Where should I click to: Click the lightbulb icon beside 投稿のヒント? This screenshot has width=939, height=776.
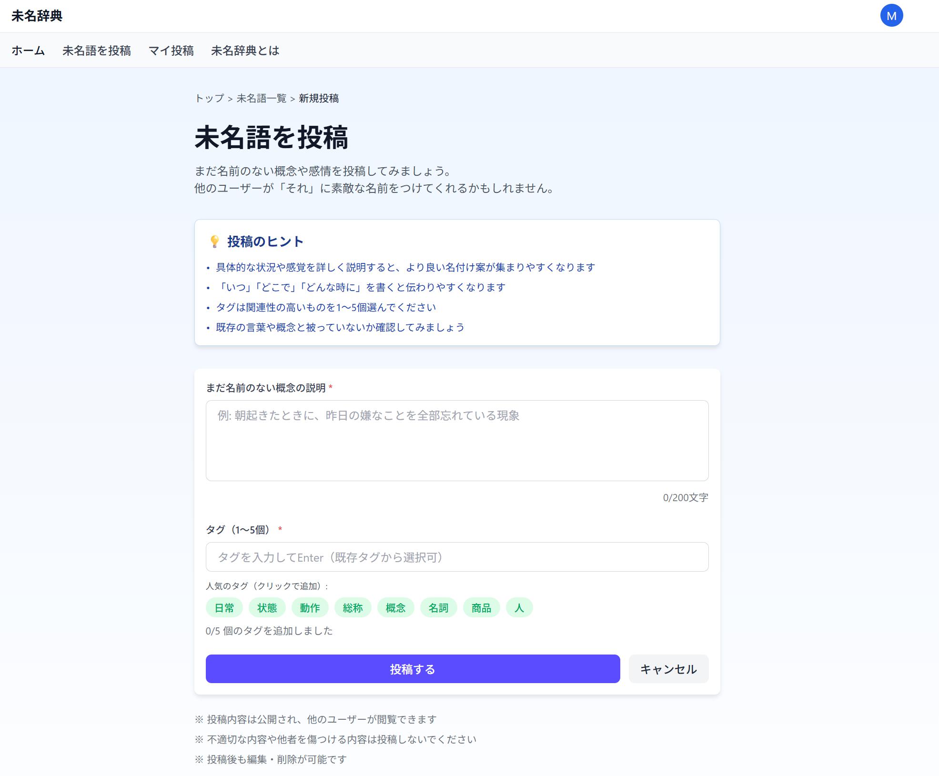[214, 242]
